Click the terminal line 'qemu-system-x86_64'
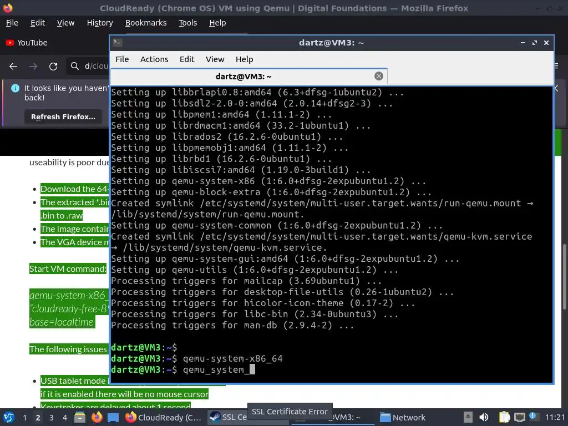The width and height of the screenshot is (568, 426). click(x=232, y=358)
